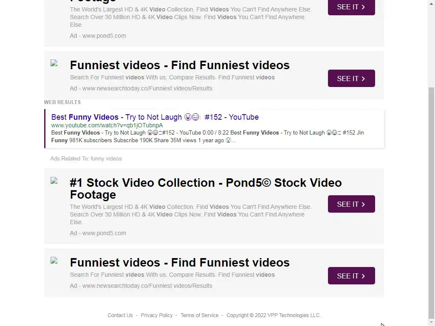The width and height of the screenshot is (435, 326).
Task: Click the 'WEB RESULTS' heading
Action: pos(62,102)
